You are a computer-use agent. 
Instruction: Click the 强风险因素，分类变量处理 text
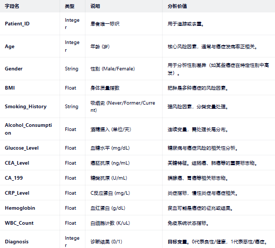(x=198, y=107)
